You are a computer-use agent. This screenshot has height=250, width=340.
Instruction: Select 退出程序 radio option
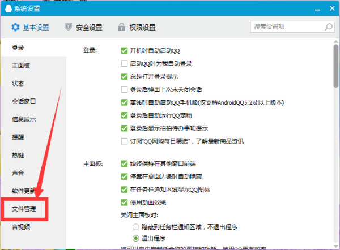[x=136, y=238]
